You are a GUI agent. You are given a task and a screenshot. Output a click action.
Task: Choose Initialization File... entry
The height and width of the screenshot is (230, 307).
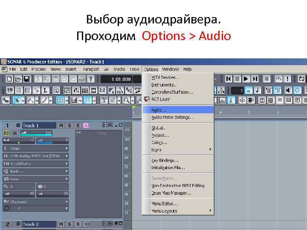[x=178, y=168]
